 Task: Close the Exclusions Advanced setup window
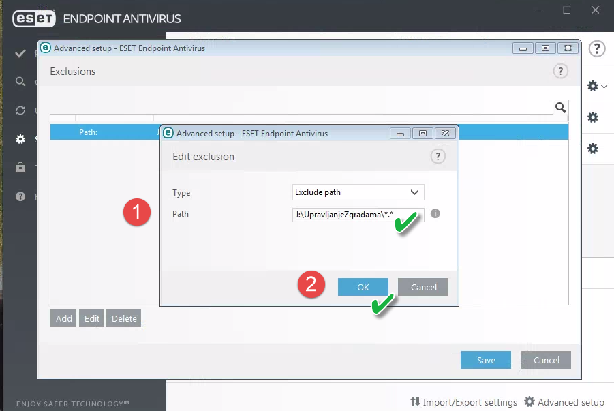coord(568,48)
